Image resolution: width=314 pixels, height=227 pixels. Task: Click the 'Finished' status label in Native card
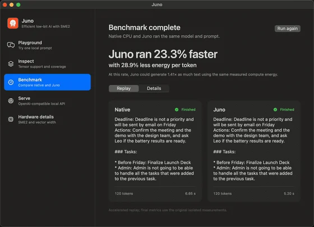[188, 110]
